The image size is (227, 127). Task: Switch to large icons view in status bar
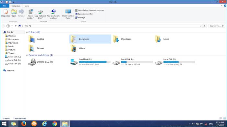[224, 118]
